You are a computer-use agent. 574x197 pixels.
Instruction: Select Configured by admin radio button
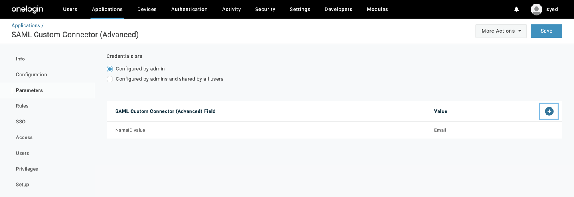click(110, 69)
